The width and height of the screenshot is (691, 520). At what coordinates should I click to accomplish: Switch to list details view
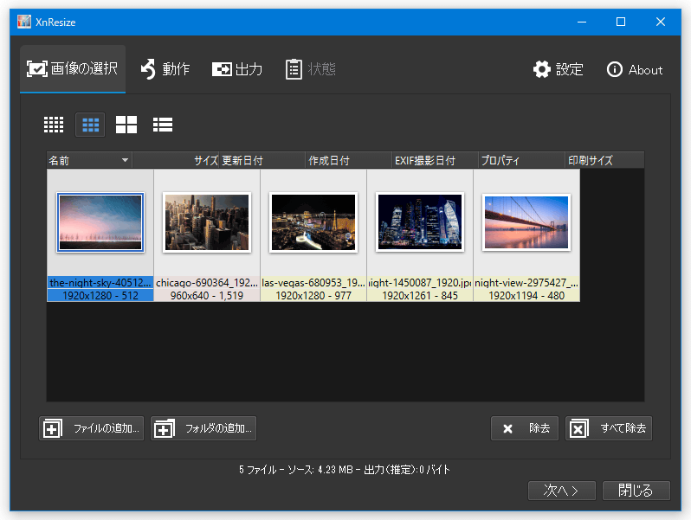click(163, 125)
